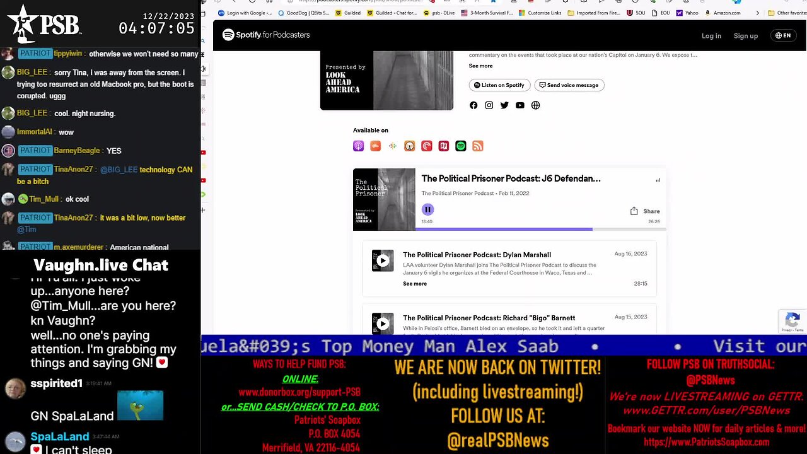Click the Available on heading
Viewport: 807px width, 454px height.
(x=371, y=131)
